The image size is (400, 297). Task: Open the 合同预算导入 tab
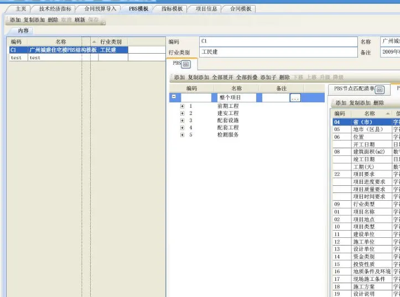100,9
